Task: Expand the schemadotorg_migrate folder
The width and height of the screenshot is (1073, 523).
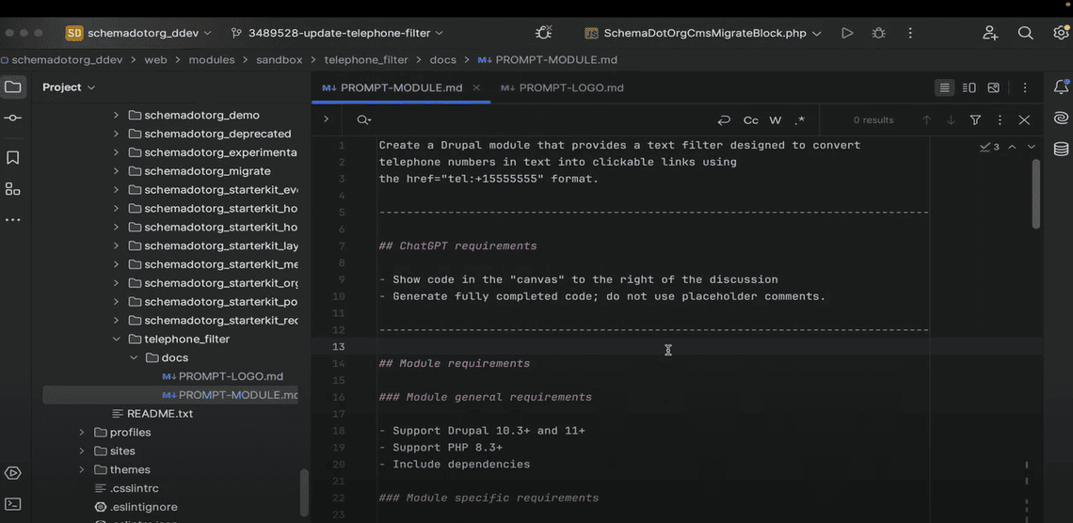Action: click(x=116, y=171)
